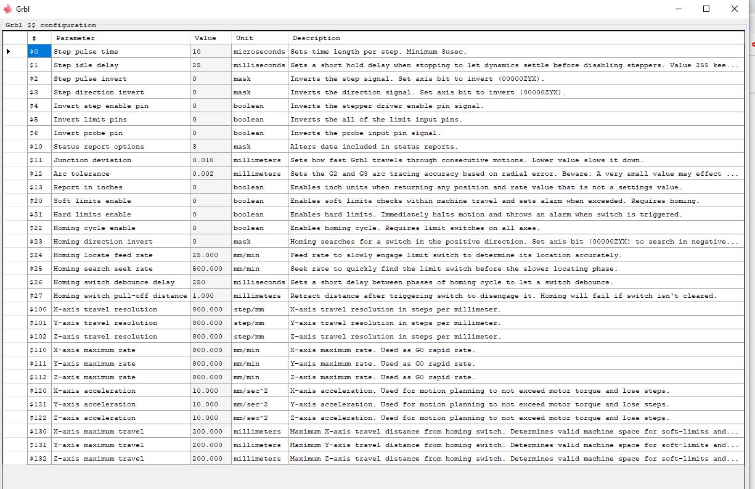Select the $100 row number cell
The width and height of the screenshot is (755, 489).
[x=39, y=310]
